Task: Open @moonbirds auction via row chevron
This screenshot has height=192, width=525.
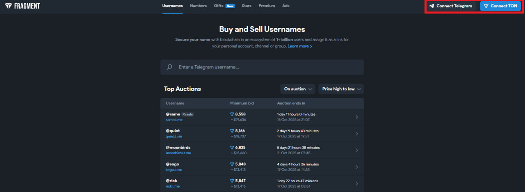Action: [x=356, y=150]
